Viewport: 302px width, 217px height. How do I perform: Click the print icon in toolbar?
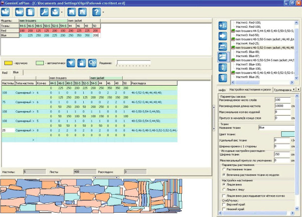pyautogui.click(x=56, y=11)
